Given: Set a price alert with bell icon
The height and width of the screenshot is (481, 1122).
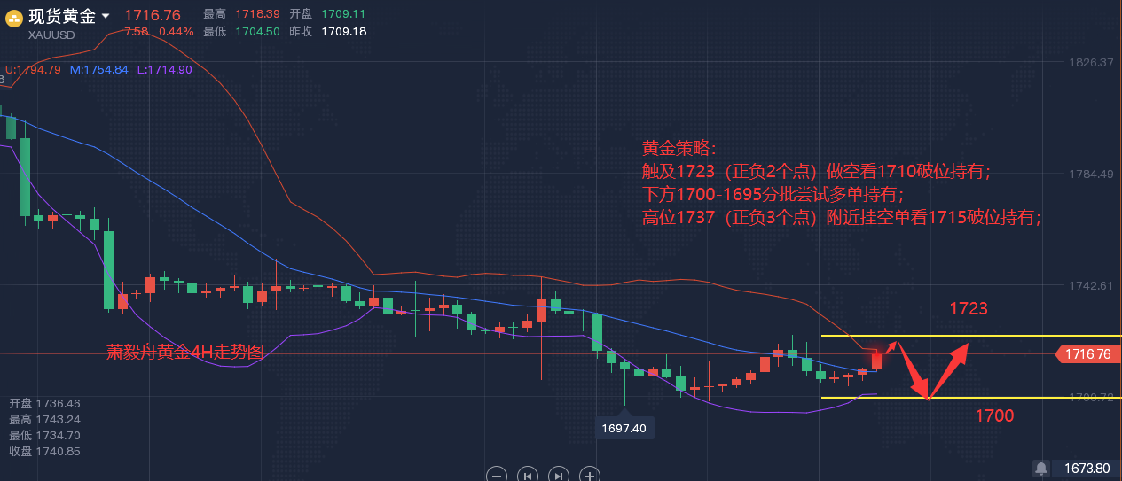Looking at the screenshot, I should point(1041,467).
